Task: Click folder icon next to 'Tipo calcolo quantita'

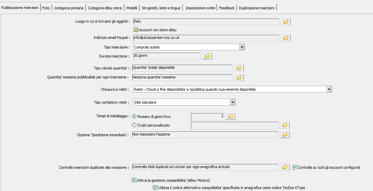Action: [239, 68]
